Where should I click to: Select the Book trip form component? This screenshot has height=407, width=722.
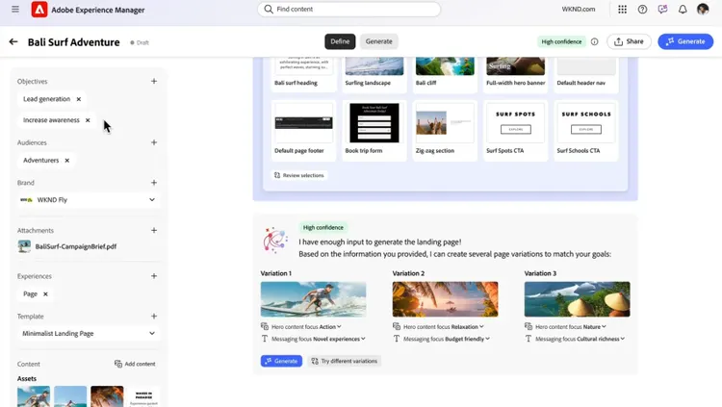point(374,130)
